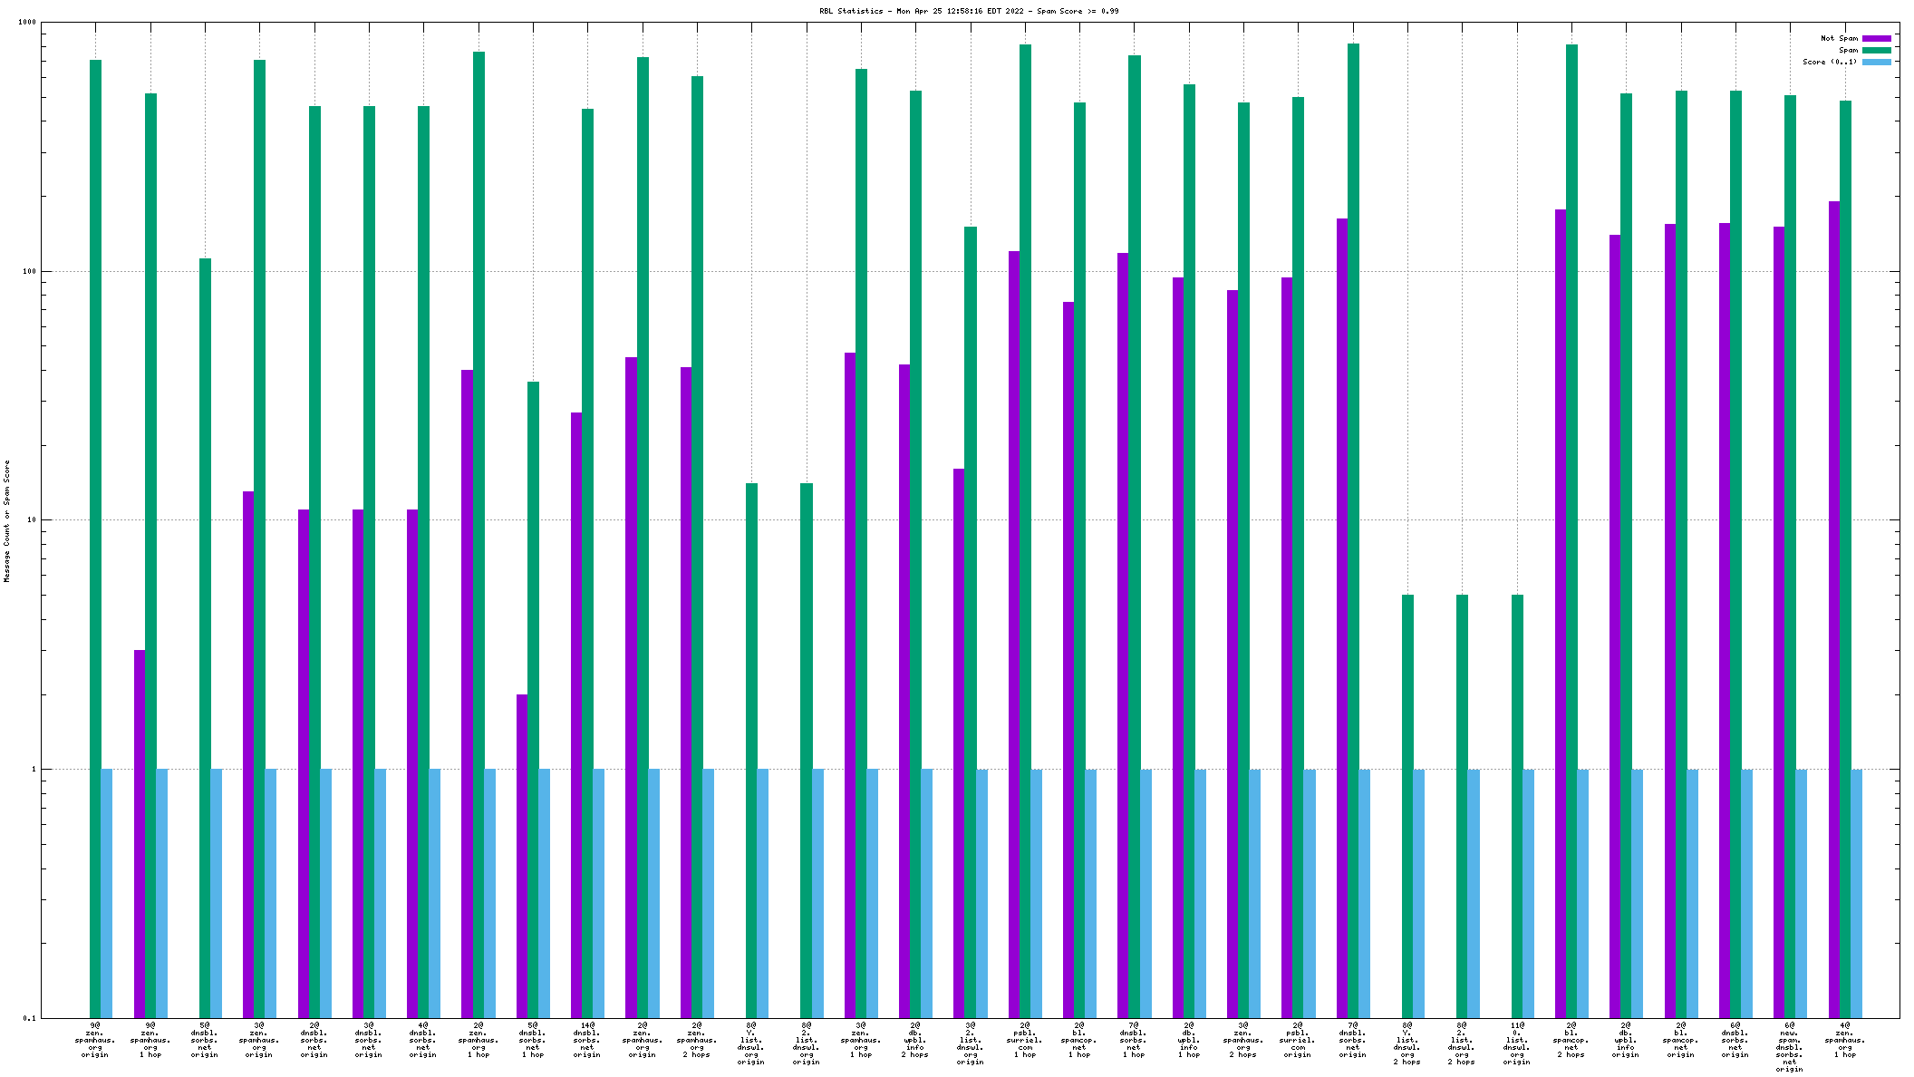
Task: Select the 9@ zen.spamhaus.org origin label
Action: (95, 1040)
